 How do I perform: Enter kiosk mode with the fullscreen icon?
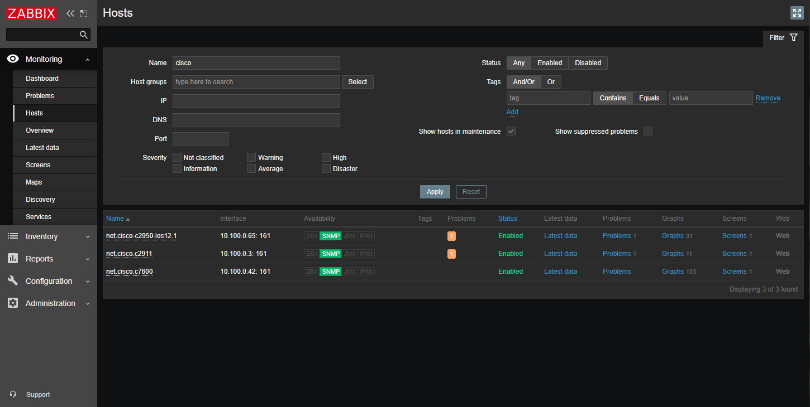click(797, 12)
